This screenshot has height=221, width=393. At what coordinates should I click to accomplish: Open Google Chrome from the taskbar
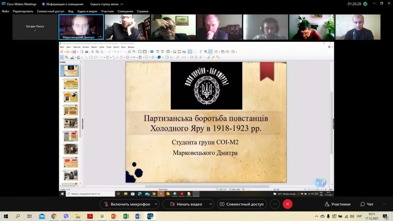pos(54,216)
